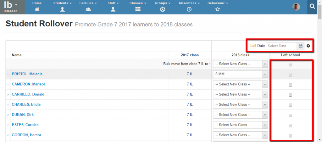Image resolution: width=322 pixels, height=142 pixels.
Task: Open CARRILLO, Donald student link
Action: coord(28,94)
